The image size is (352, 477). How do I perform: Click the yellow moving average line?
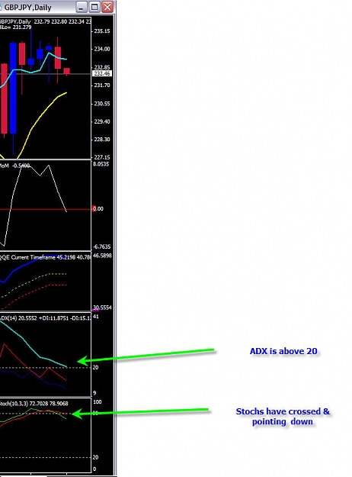point(40,118)
